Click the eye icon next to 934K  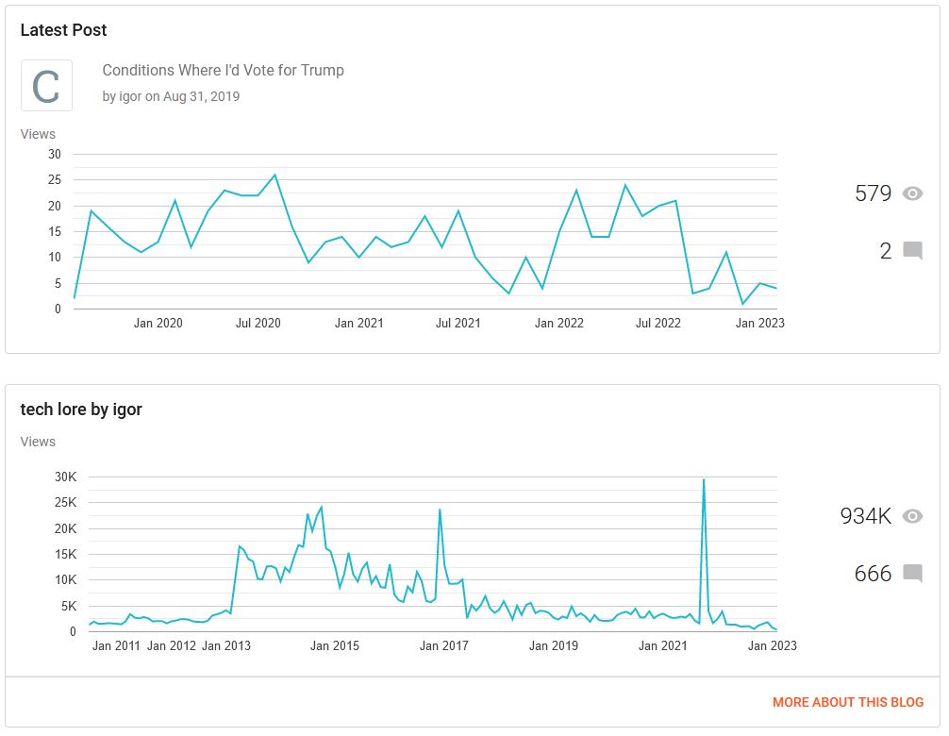[x=912, y=516]
